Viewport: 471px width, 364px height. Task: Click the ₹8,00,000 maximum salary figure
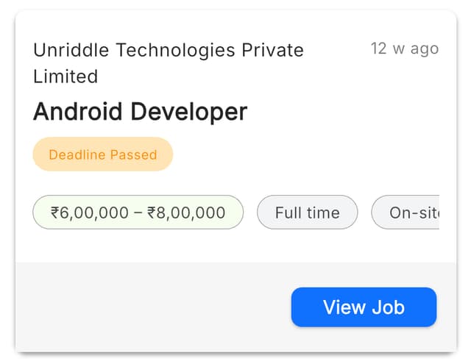click(186, 213)
